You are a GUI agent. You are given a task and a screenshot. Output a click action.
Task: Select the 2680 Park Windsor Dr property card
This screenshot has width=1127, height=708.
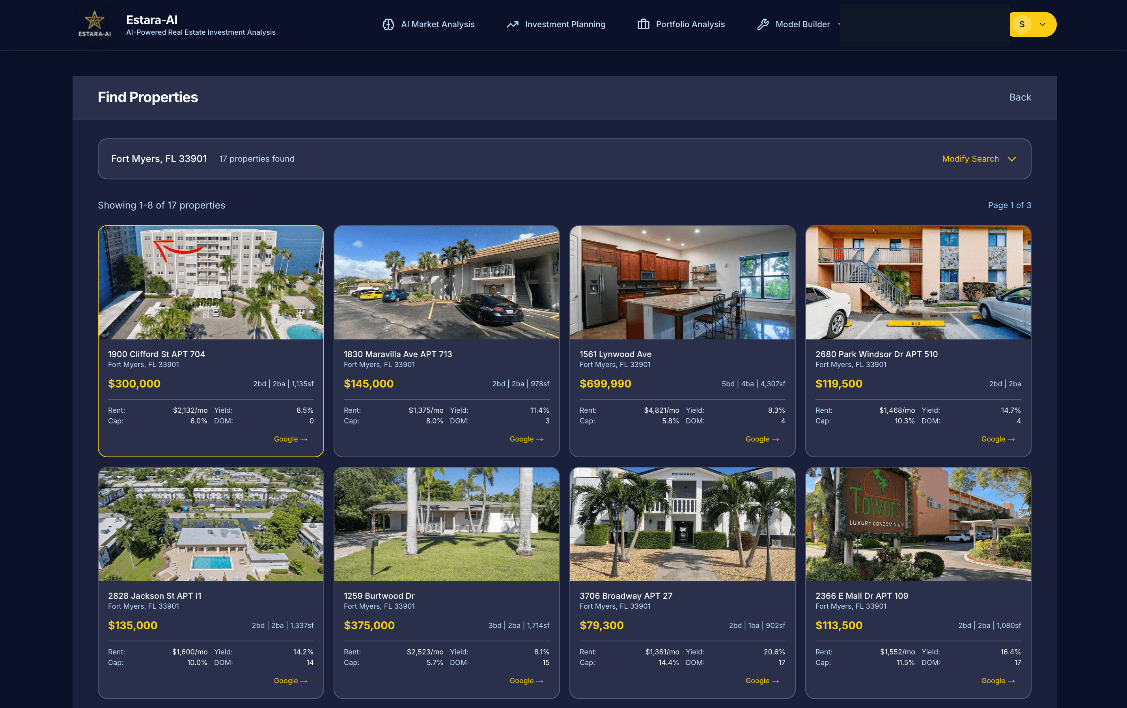pos(918,341)
